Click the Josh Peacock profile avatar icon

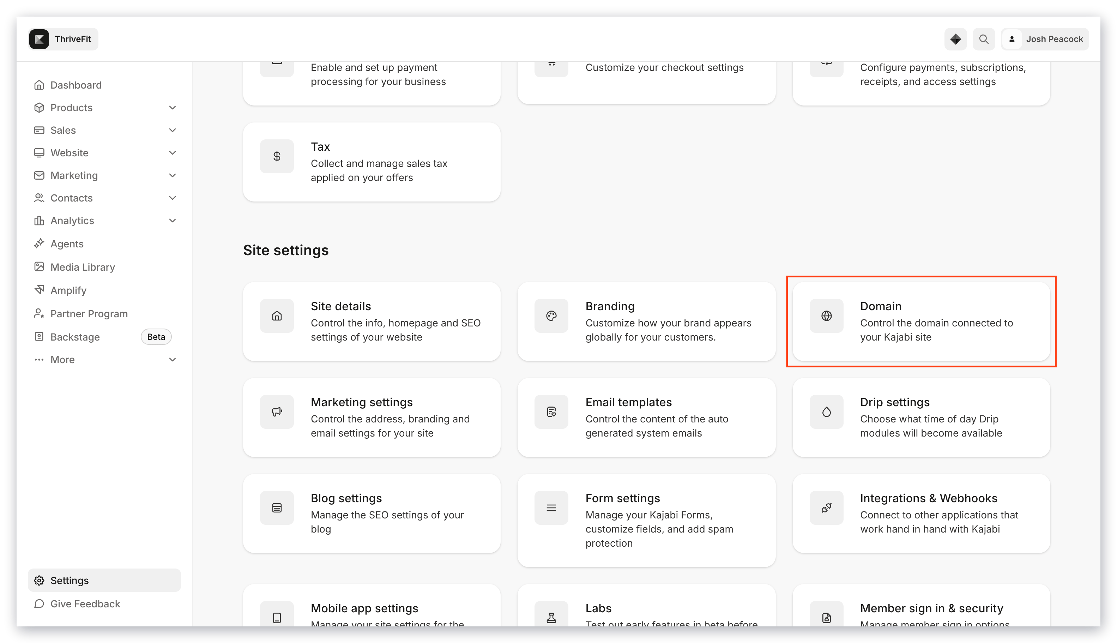coord(1012,39)
